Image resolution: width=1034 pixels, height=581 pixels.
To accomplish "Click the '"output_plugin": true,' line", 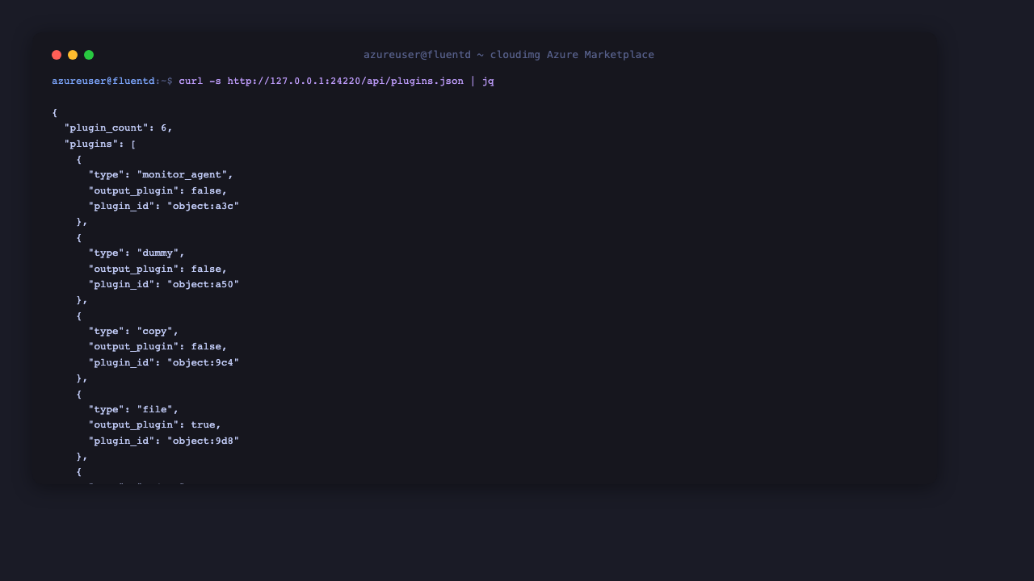I will (x=155, y=424).
